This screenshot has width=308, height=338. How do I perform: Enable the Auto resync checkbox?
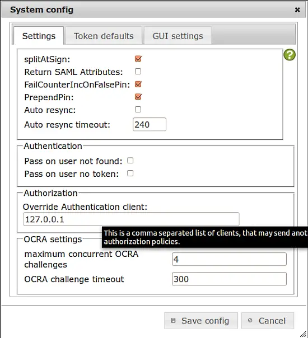138,110
